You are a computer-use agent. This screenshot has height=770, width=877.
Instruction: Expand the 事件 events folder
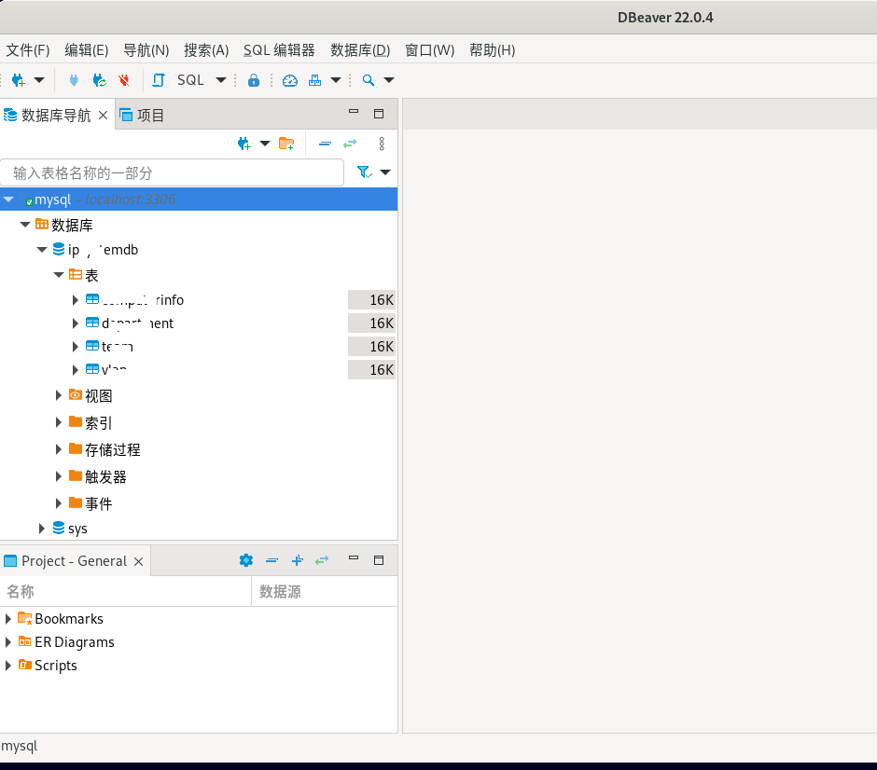pyautogui.click(x=58, y=503)
